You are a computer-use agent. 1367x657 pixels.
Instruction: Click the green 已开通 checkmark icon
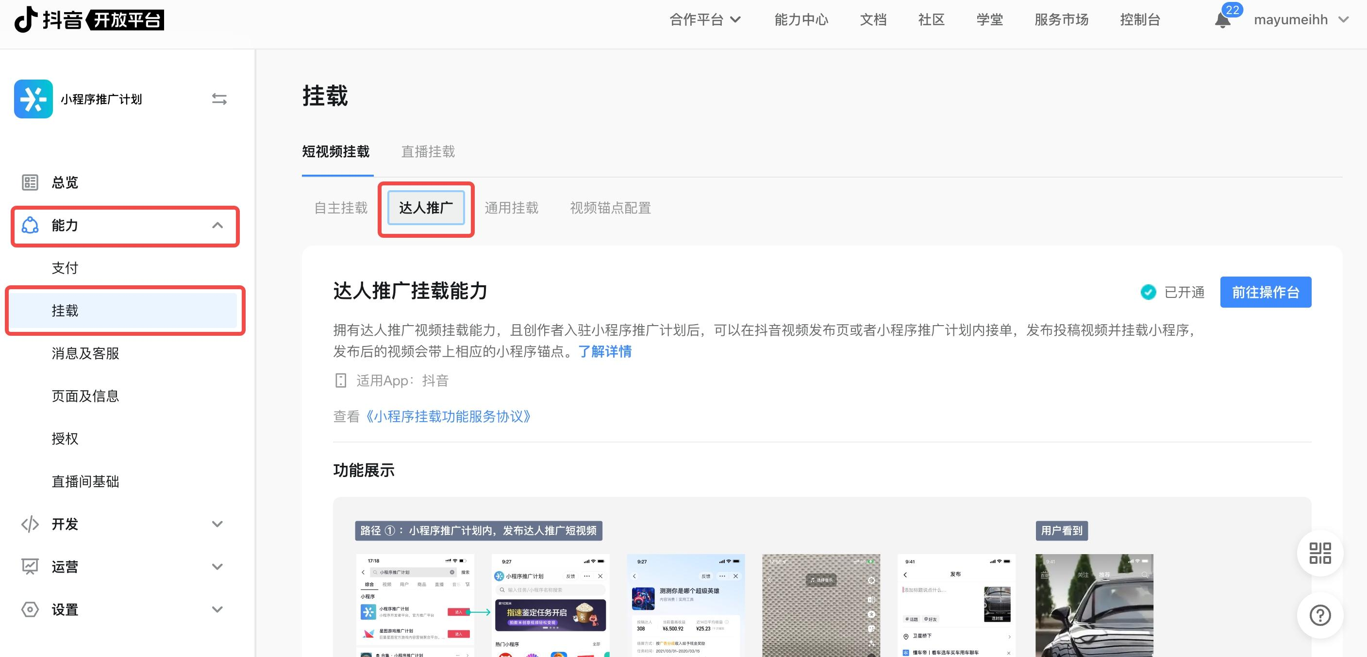click(x=1149, y=292)
